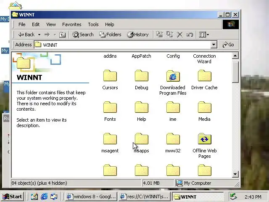Select the Offline Web Pages folder icon
The image size is (269, 202).
tap(205, 139)
